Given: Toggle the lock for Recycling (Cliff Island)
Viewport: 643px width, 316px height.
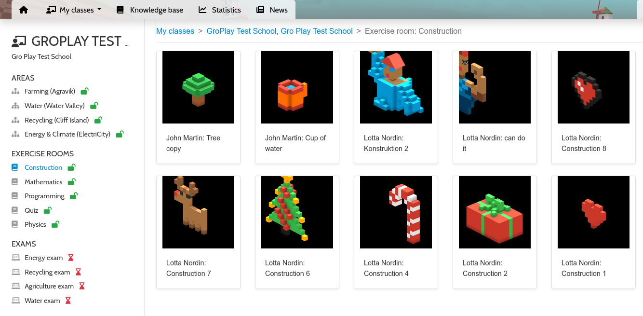Looking at the screenshot, I should coord(98,120).
